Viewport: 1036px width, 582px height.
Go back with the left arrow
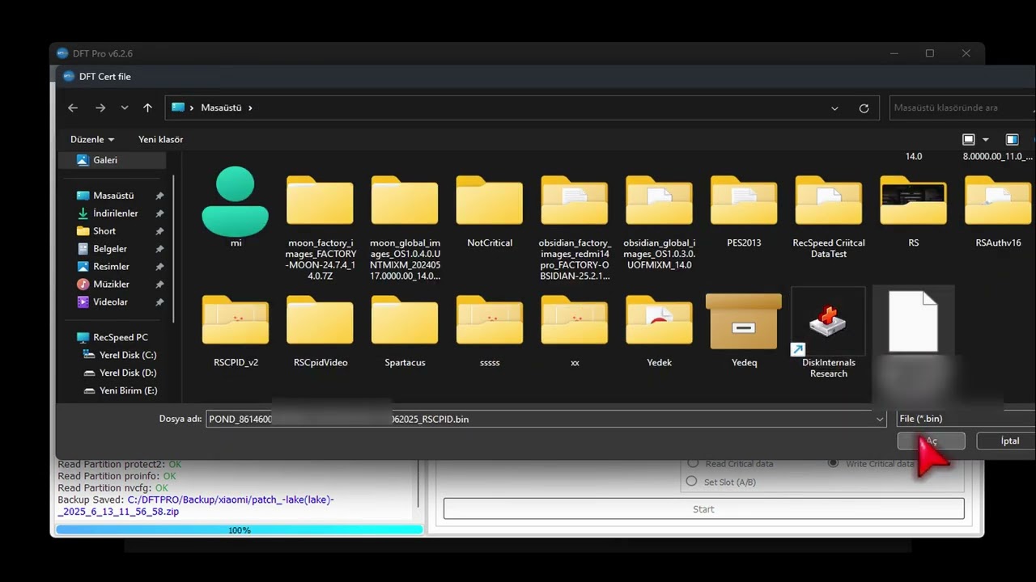pyautogui.click(x=73, y=108)
